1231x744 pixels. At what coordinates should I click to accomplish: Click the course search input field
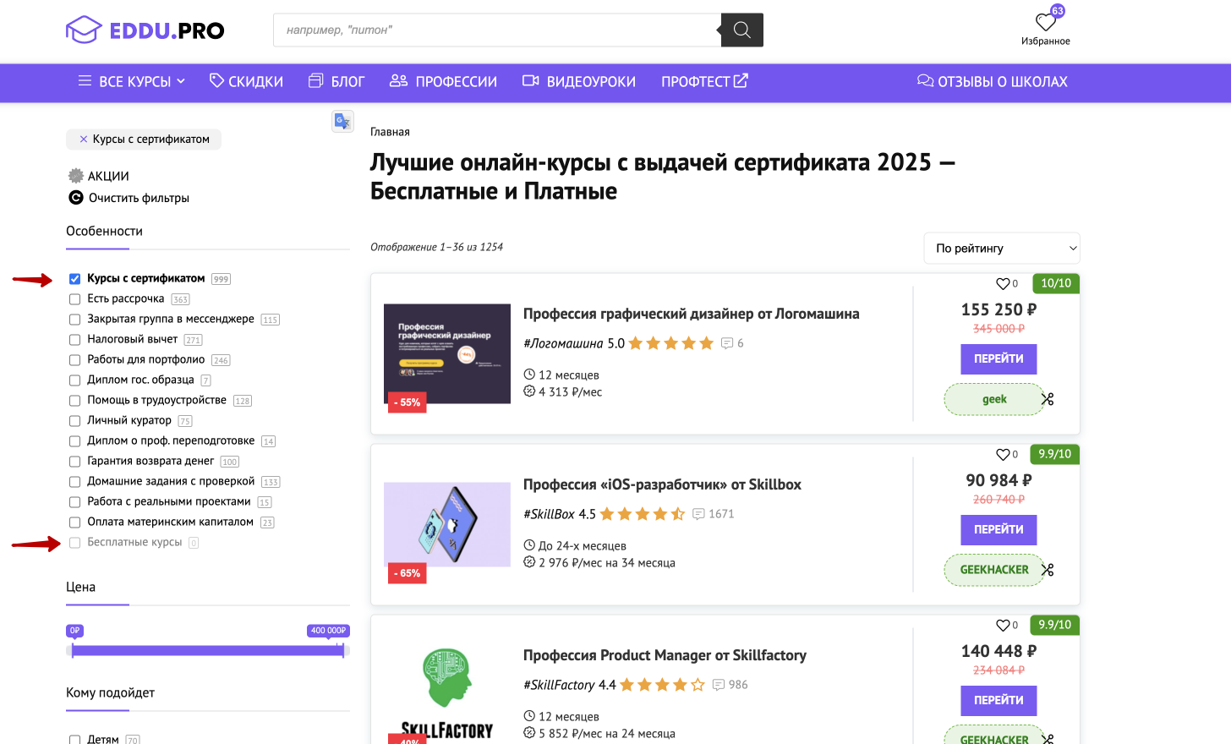point(497,30)
